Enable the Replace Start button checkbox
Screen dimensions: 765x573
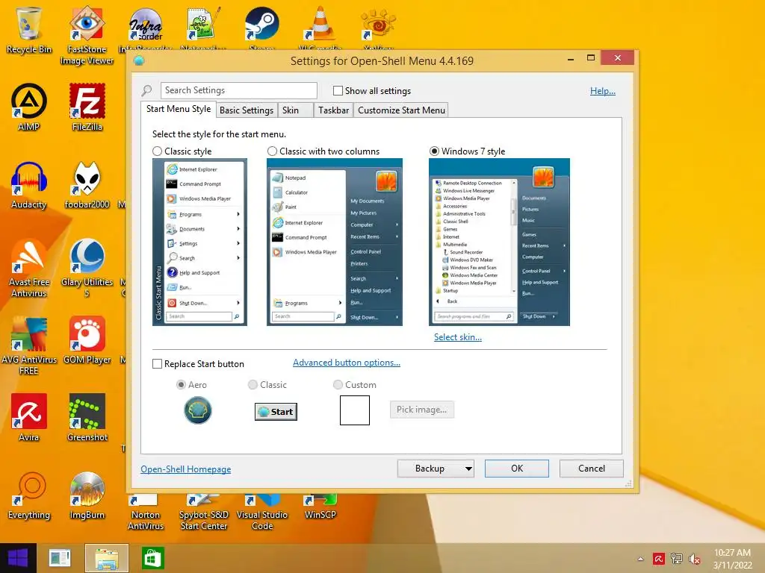pyautogui.click(x=157, y=363)
